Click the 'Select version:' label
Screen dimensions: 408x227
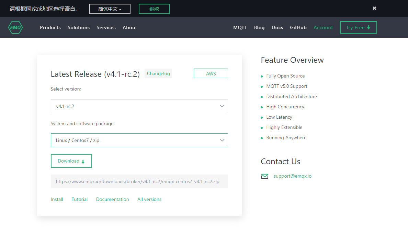pos(66,89)
